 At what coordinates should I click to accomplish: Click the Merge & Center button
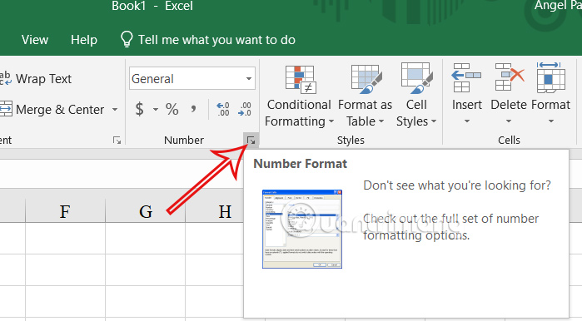click(52, 109)
